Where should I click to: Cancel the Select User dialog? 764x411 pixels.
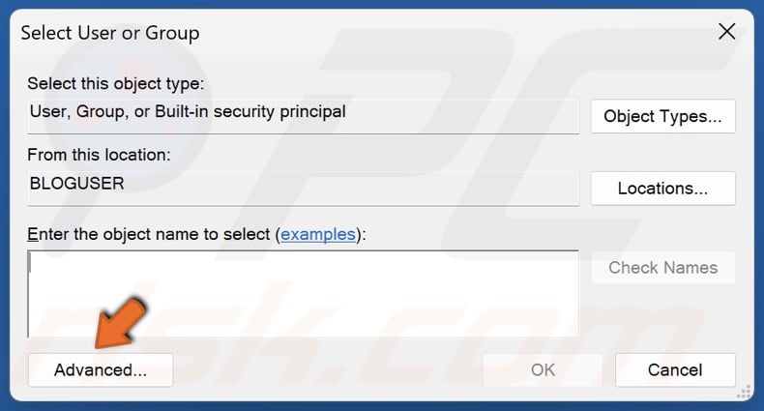[x=675, y=369]
